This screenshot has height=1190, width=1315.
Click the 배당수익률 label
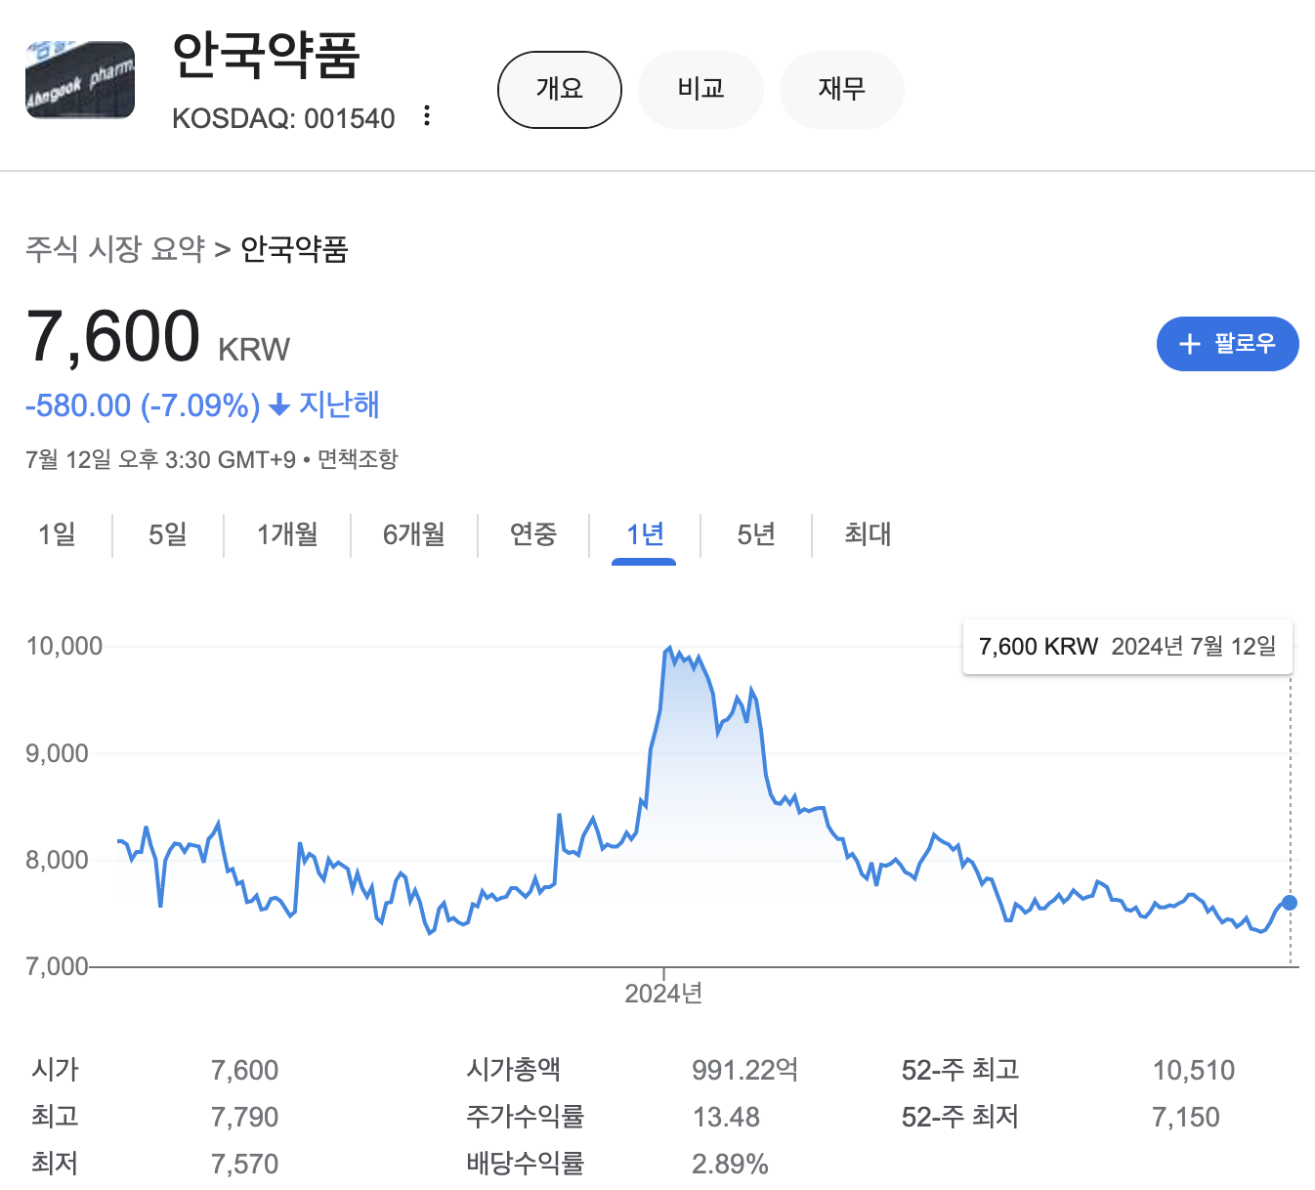pyautogui.click(x=525, y=1163)
